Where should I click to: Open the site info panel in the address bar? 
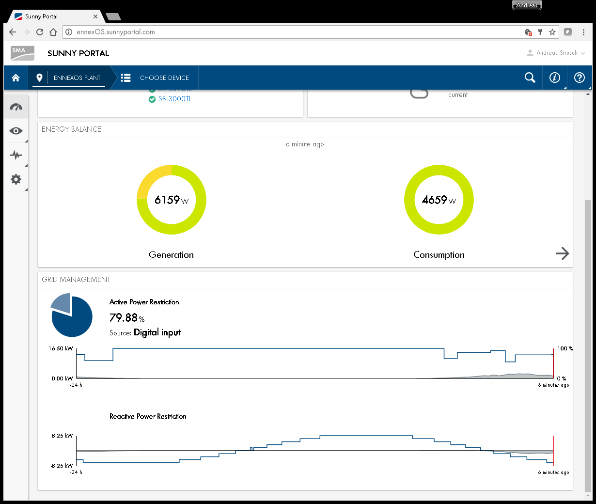click(69, 32)
